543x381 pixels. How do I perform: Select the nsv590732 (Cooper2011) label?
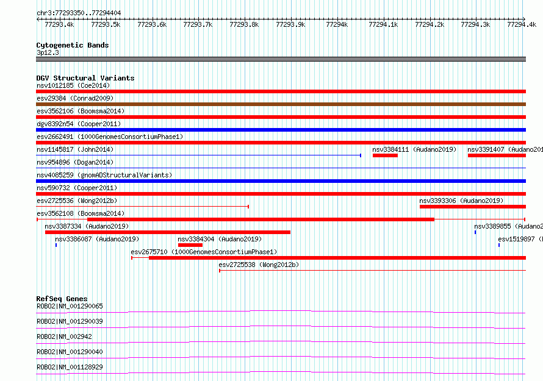point(77,188)
